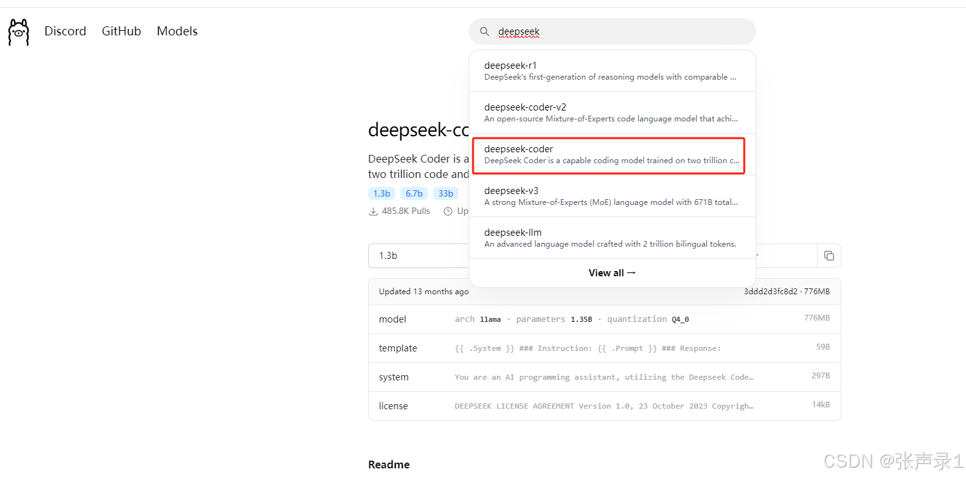Go to the Models page

click(x=177, y=31)
